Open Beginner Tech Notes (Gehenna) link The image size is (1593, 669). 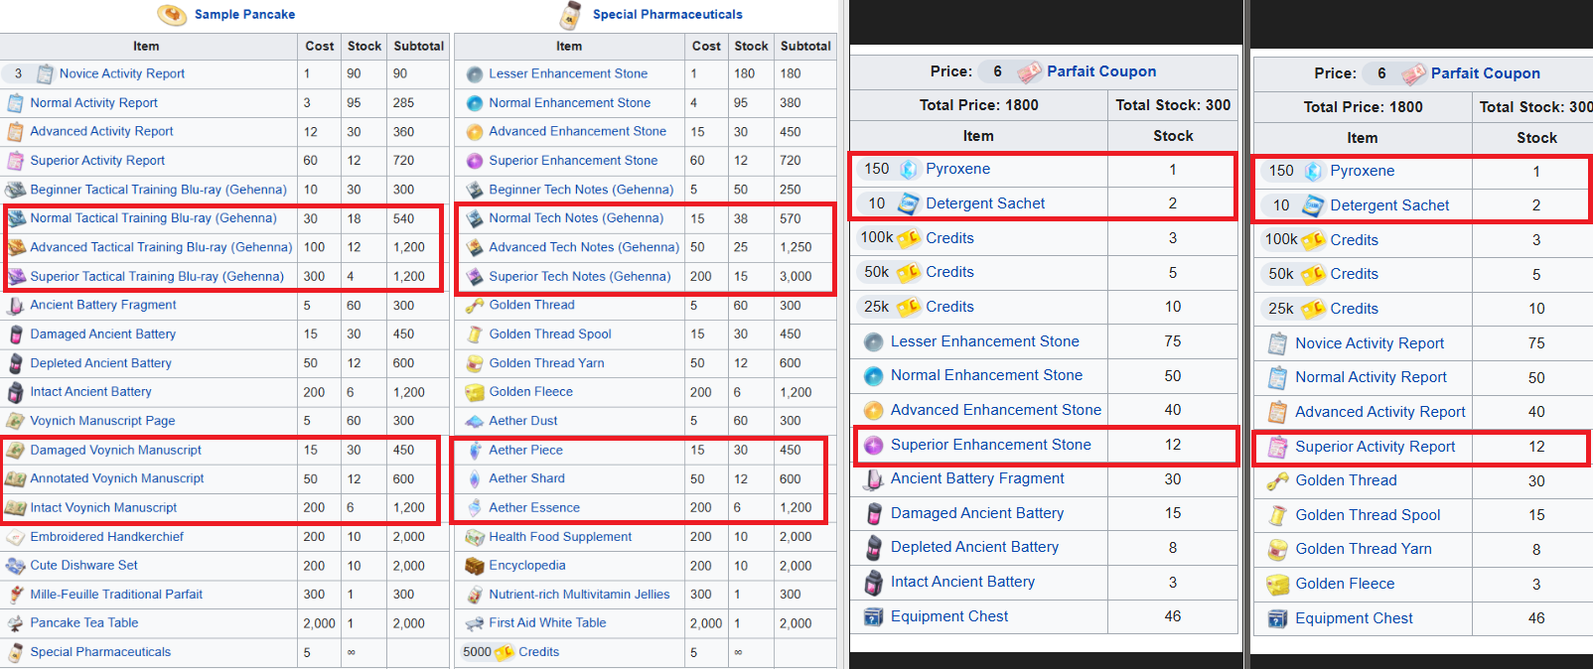(x=581, y=190)
